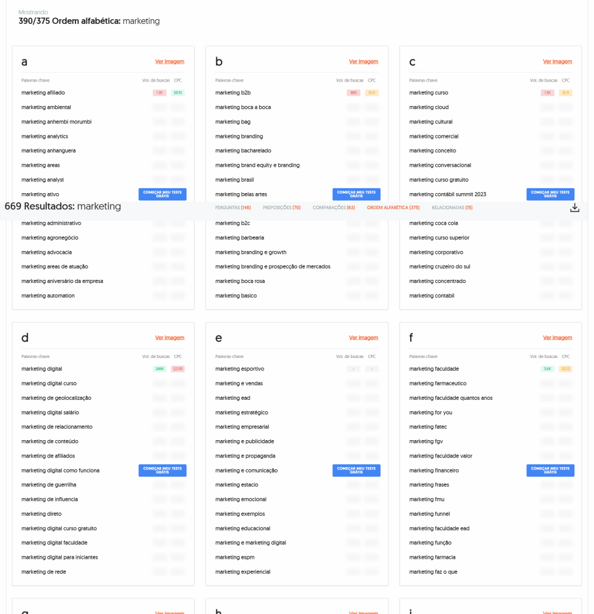Open Ver imagem link for letter b
The width and height of the screenshot is (594, 614).
(363, 62)
